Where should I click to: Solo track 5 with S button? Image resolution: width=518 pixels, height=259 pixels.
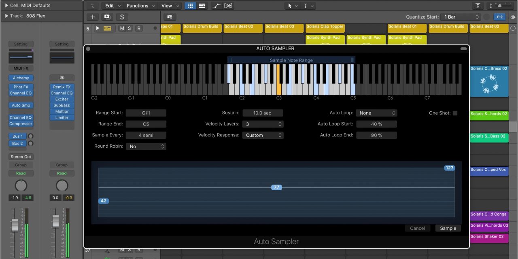(x=129, y=28)
